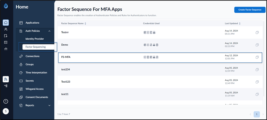Click the user avatar labeled S
The width and height of the screenshot is (267, 120).
[6, 111]
